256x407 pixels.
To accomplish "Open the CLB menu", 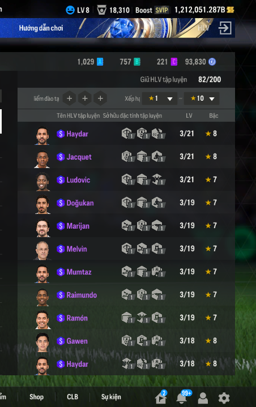I will [72, 397].
